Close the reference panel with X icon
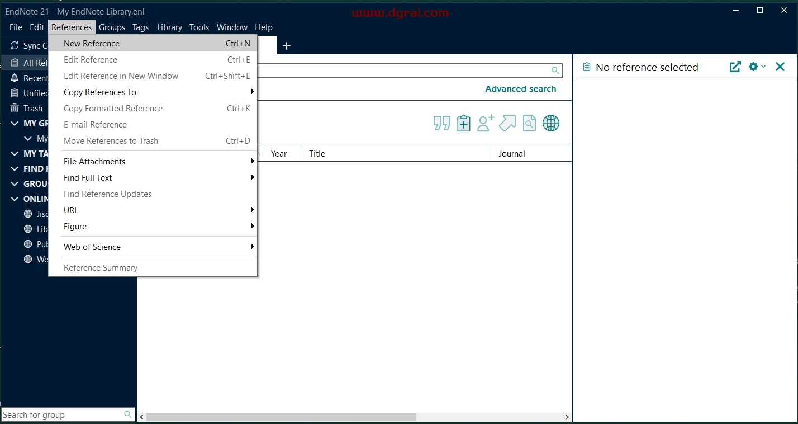The height and width of the screenshot is (424, 798). tap(780, 67)
